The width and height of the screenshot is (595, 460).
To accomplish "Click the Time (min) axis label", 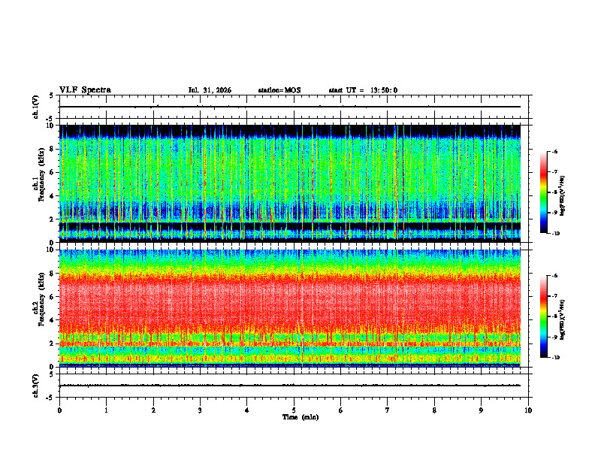I will click(301, 417).
